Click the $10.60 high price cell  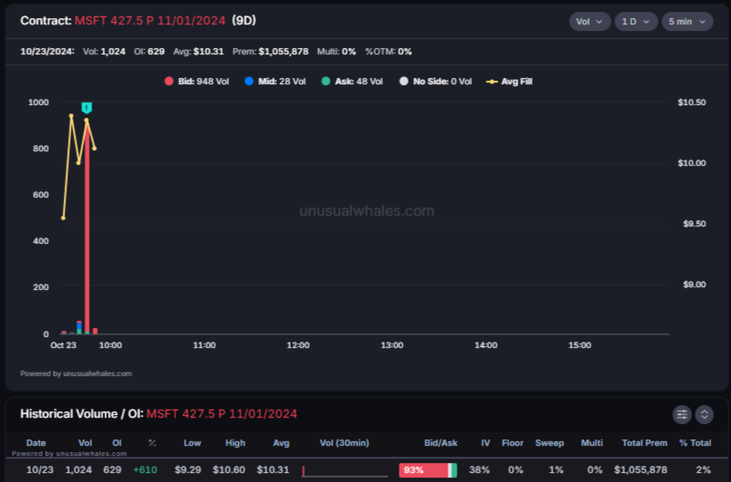[x=229, y=470]
